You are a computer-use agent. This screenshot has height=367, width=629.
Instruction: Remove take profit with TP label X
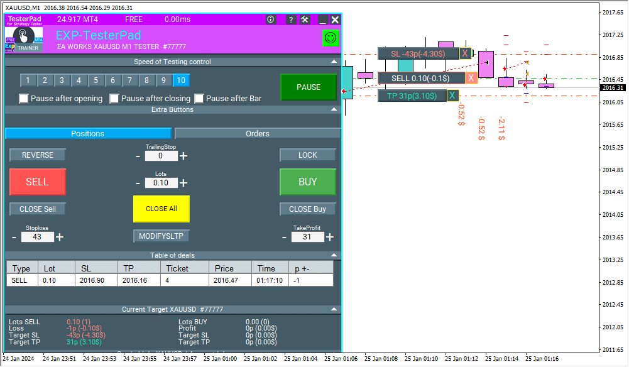[x=452, y=96]
